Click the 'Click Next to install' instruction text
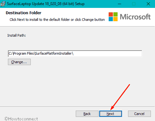Image resolution: width=155 pixels, height=121 pixels. pyautogui.click(x=57, y=20)
